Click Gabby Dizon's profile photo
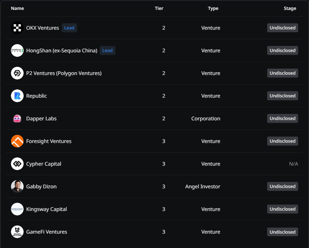The width and height of the screenshot is (309, 248). [x=17, y=187]
